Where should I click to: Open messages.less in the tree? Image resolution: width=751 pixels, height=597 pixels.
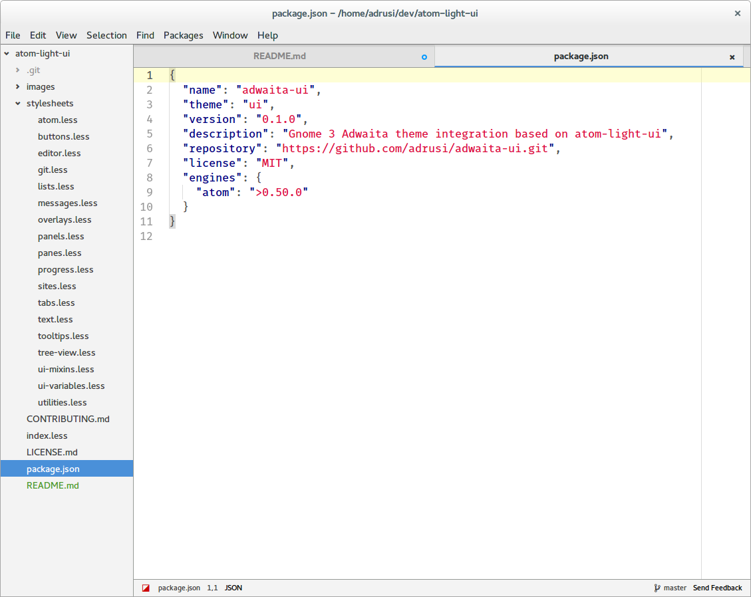[68, 203]
